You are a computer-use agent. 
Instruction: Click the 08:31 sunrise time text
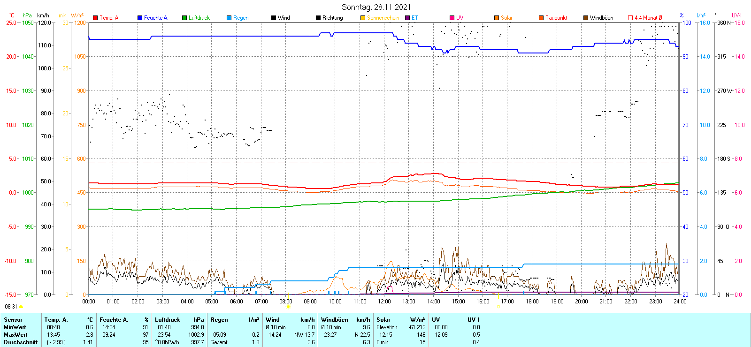(11, 307)
